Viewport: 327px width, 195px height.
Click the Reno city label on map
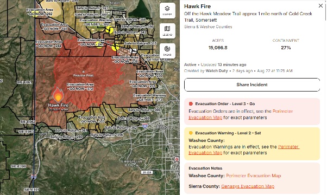(x=162, y=127)
